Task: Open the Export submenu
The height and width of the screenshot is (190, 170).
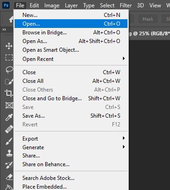Action: pos(71,139)
